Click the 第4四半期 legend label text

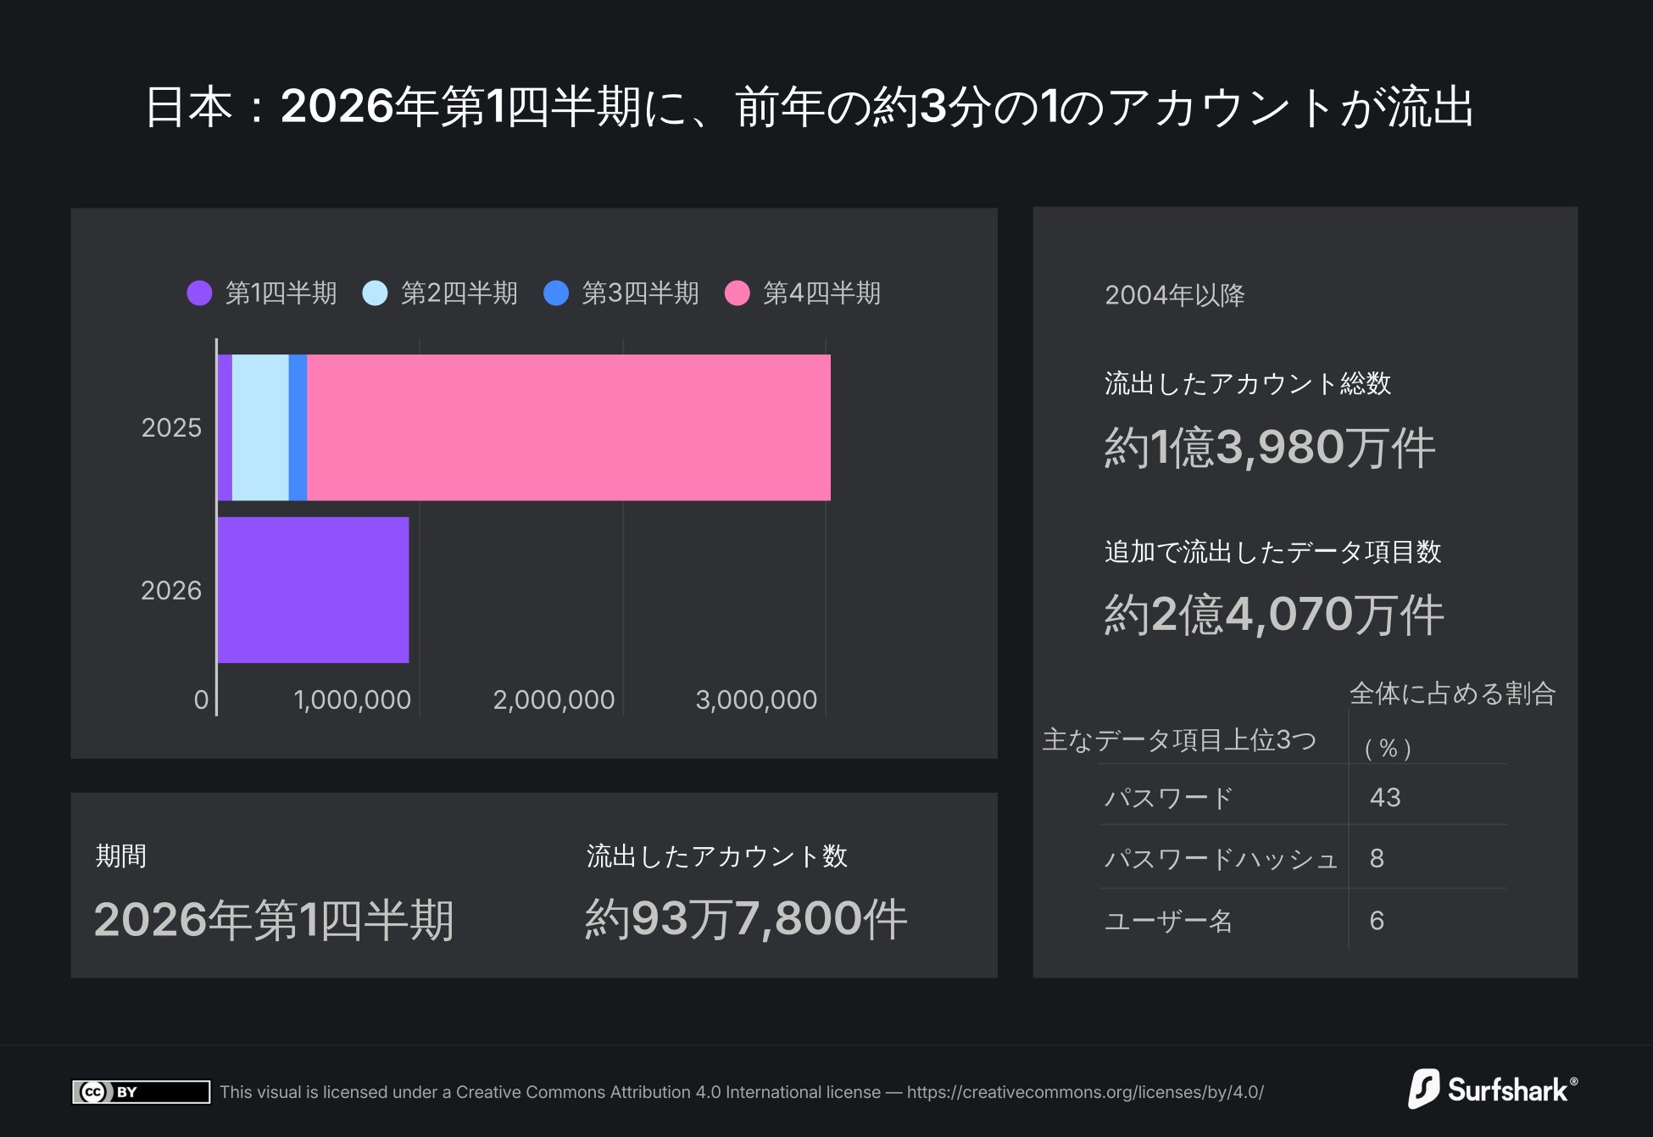point(821,293)
